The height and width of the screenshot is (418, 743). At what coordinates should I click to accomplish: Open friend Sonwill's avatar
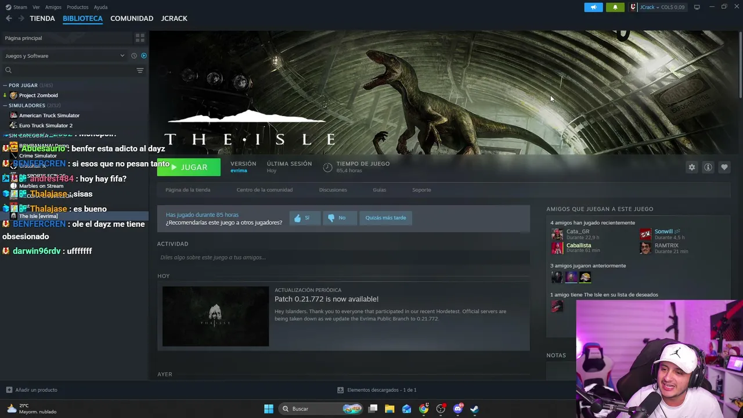pos(645,234)
